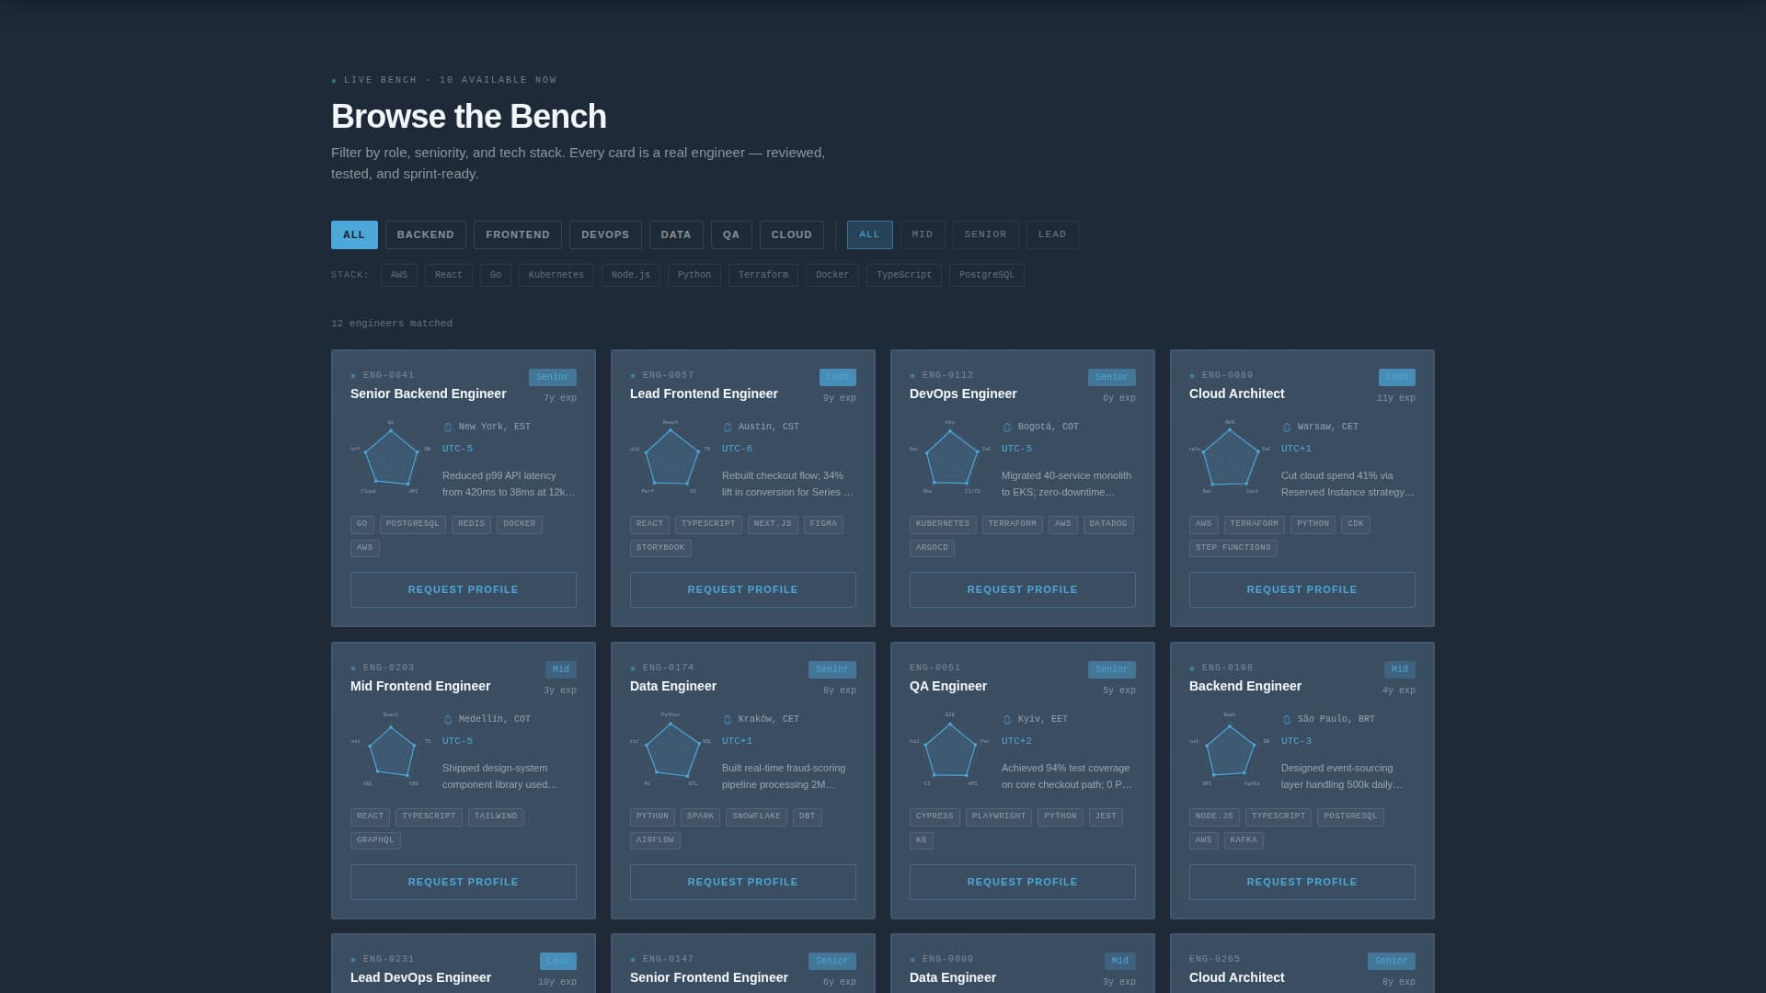Request profile for Cloud Architect ENG-0089
This screenshot has height=993, width=1766.
1302,589
